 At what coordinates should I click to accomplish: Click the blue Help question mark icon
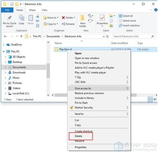click(156, 10)
